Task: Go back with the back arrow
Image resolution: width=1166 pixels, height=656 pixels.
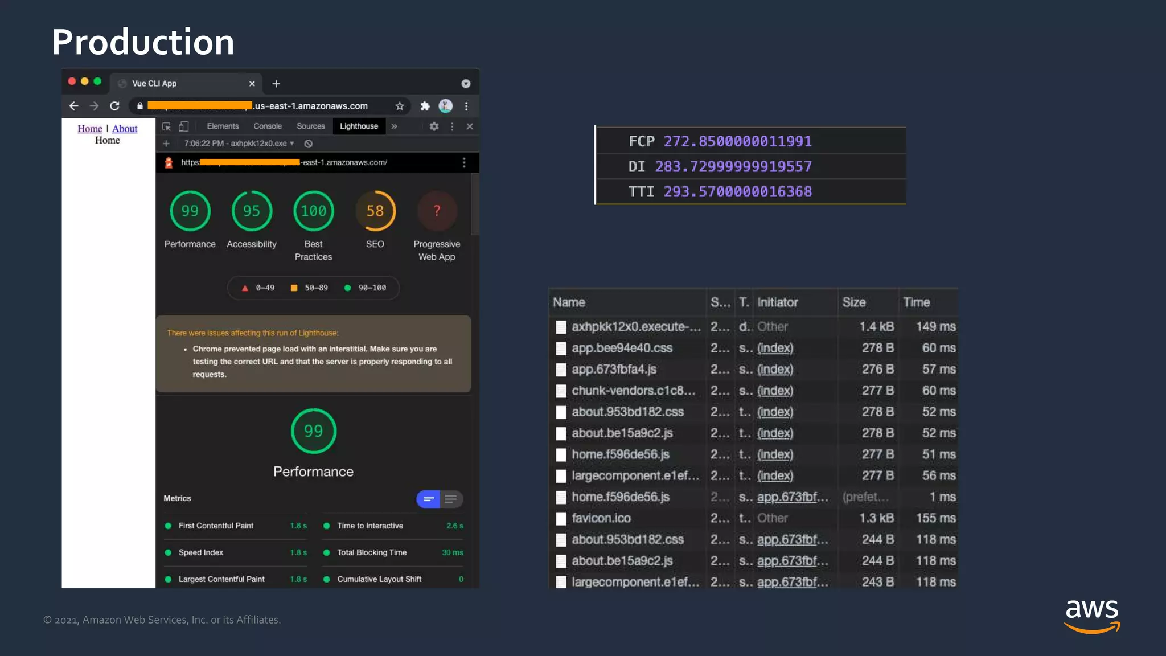Action: (73, 106)
